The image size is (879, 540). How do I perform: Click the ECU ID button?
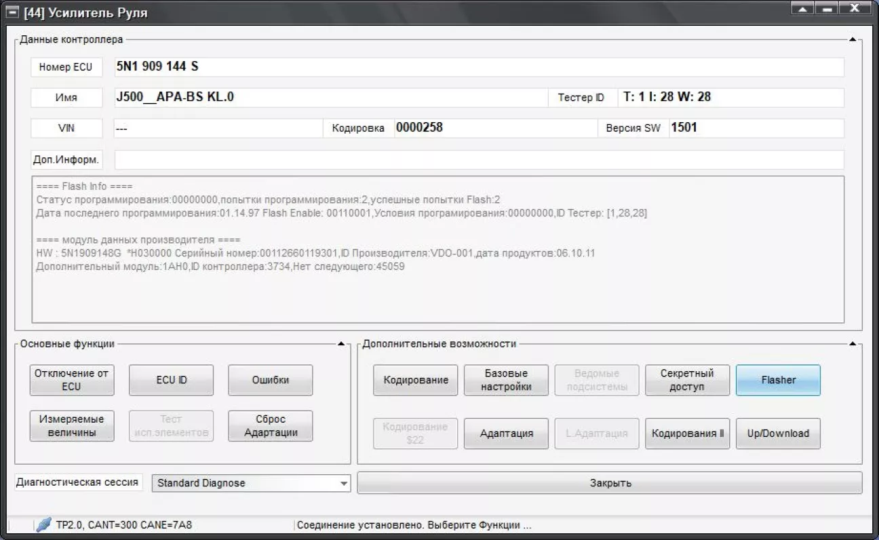pyautogui.click(x=171, y=380)
